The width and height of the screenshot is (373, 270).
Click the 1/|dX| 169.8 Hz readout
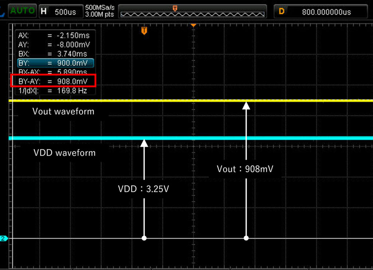click(x=53, y=91)
